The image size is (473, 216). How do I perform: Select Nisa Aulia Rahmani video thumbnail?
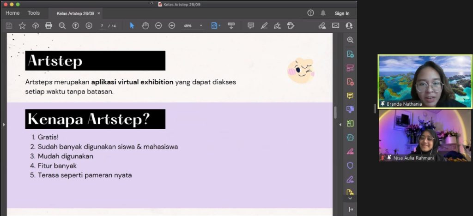click(425, 136)
